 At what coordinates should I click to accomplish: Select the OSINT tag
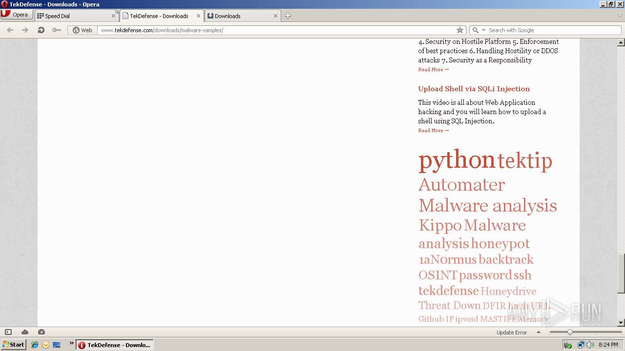[437, 275]
